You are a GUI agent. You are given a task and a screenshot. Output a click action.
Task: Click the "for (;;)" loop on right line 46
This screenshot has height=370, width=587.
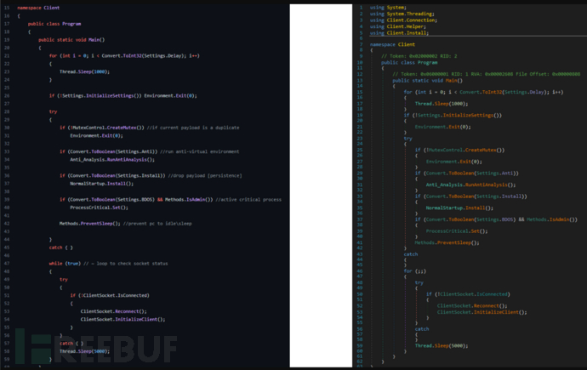tap(415, 271)
